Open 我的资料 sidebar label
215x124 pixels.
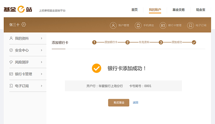pos(22,38)
